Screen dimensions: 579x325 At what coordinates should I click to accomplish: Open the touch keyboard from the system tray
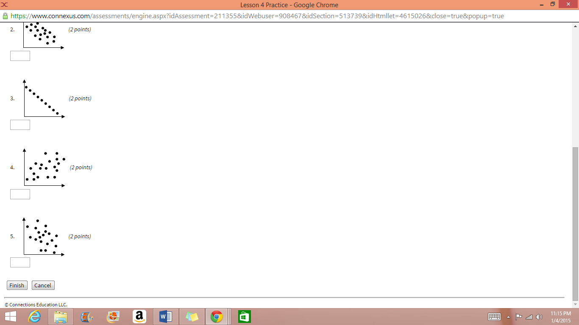494,317
